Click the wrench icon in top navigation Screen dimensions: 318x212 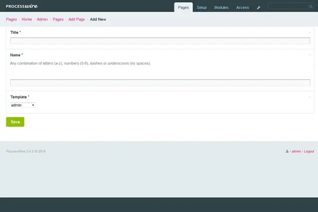point(259,7)
